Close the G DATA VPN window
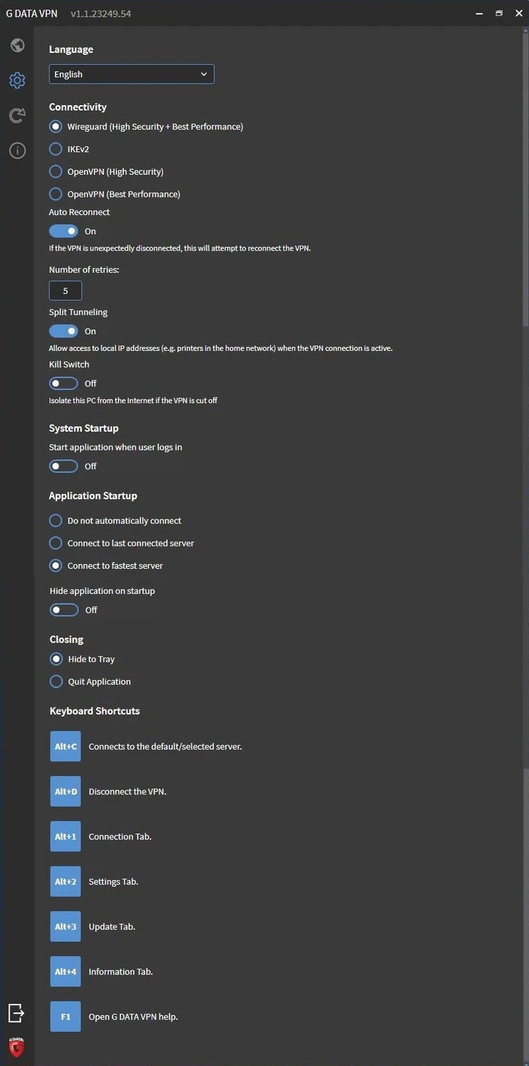 coord(519,13)
